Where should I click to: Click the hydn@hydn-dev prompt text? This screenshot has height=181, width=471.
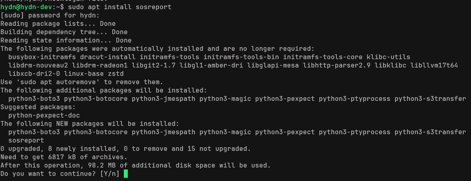point(26,7)
